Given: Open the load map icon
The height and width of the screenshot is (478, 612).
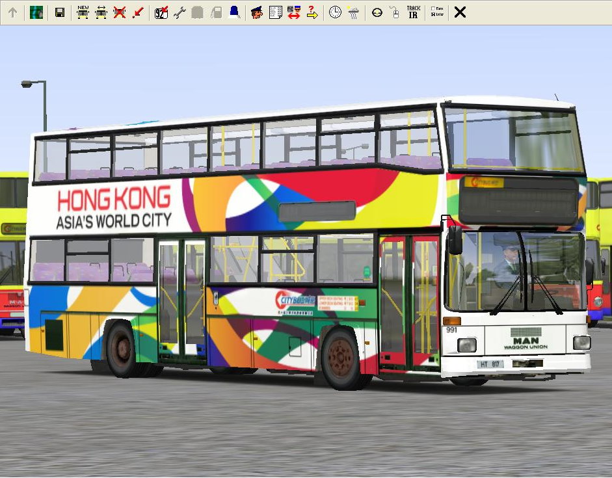Looking at the screenshot, I should (36, 12).
